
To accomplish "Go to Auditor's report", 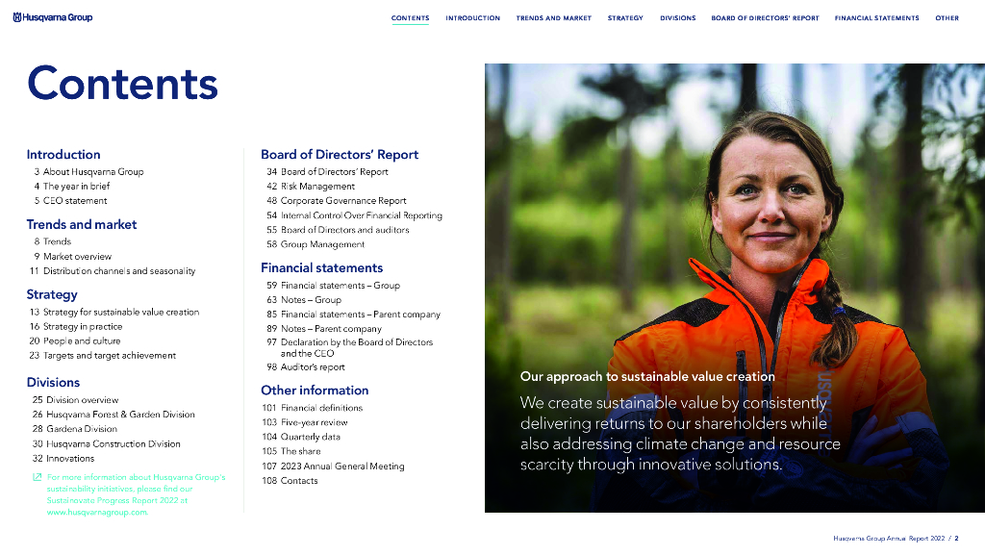I will coord(306,367).
